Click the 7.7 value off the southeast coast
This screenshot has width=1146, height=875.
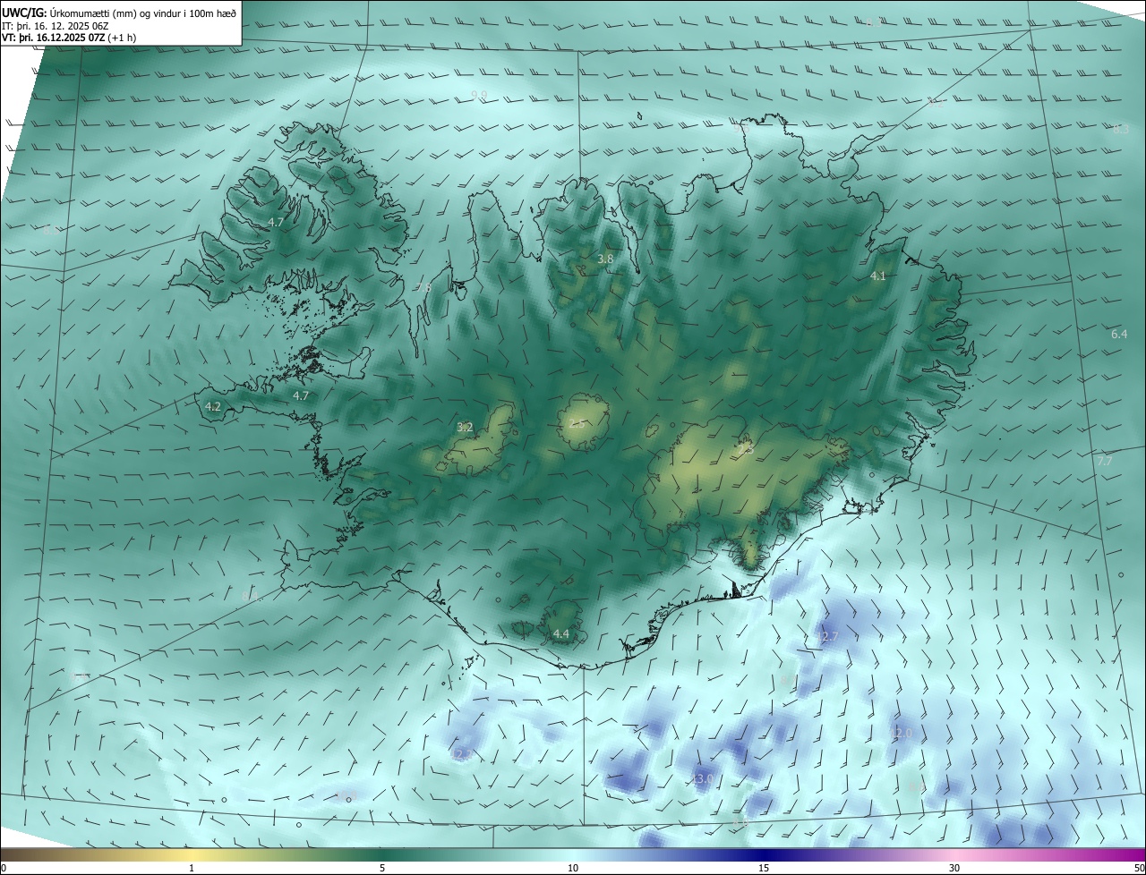tap(1105, 461)
